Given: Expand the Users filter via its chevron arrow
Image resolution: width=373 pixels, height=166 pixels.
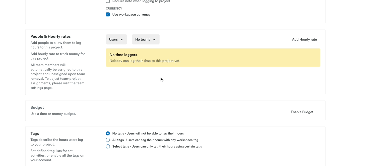Looking at the screenshot, I should click(x=122, y=39).
